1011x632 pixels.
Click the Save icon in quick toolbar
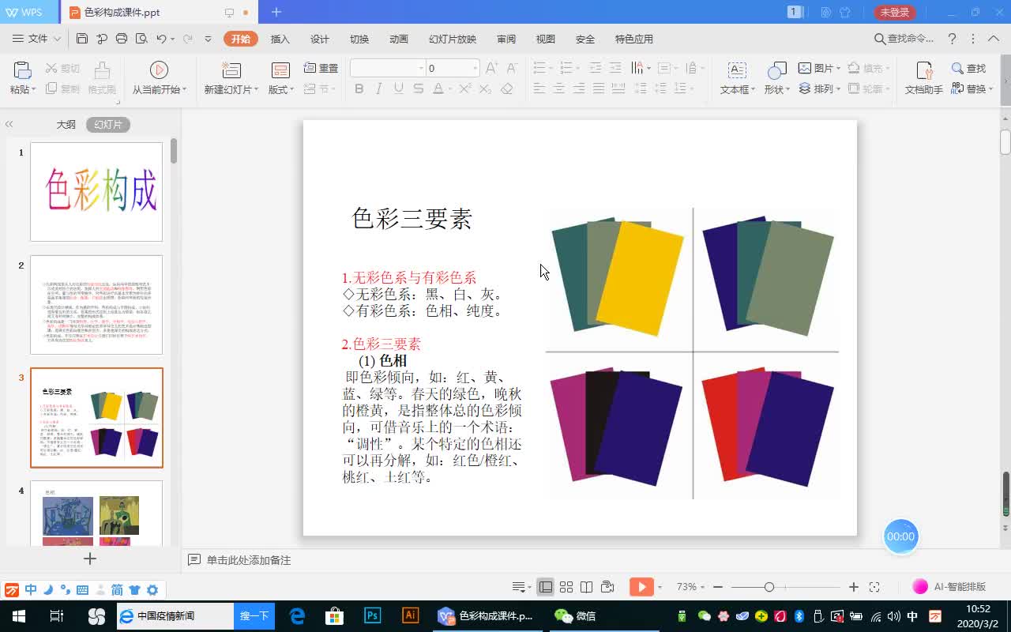(82, 39)
